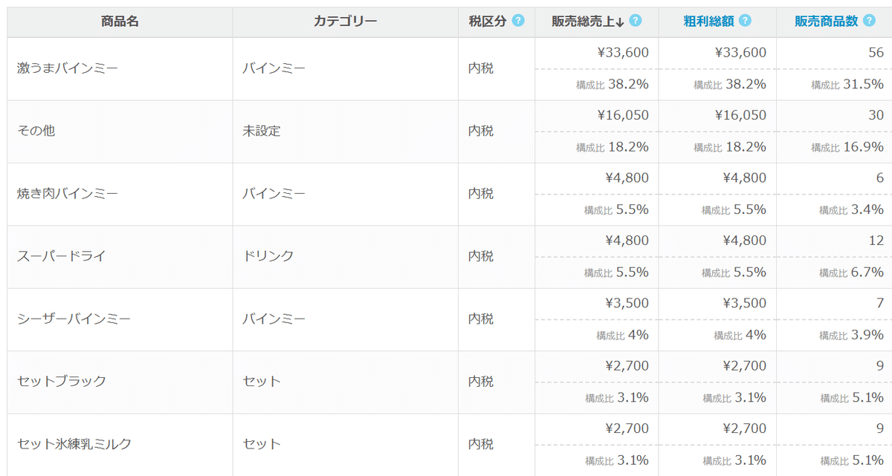
Task: Click help icon next to 税区分
Action: tap(518, 21)
